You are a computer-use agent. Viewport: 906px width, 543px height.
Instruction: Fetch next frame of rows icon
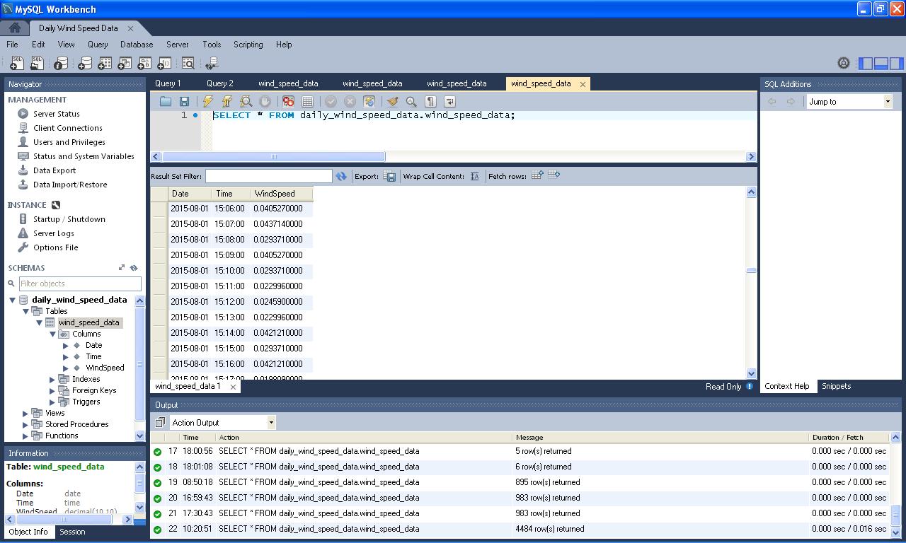pos(537,175)
